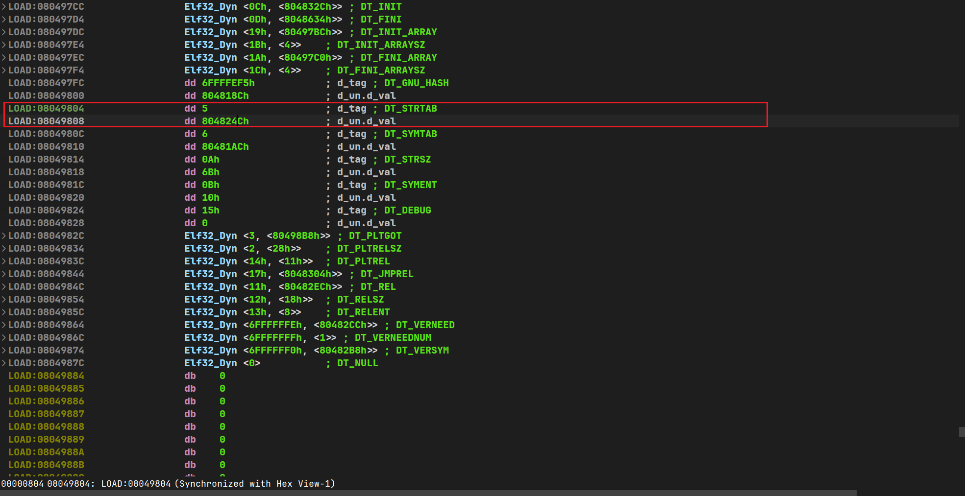Viewport: 965px width, 496px height.
Task: Select the 6FFFFEF5h tag value
Action: point(228,83)
